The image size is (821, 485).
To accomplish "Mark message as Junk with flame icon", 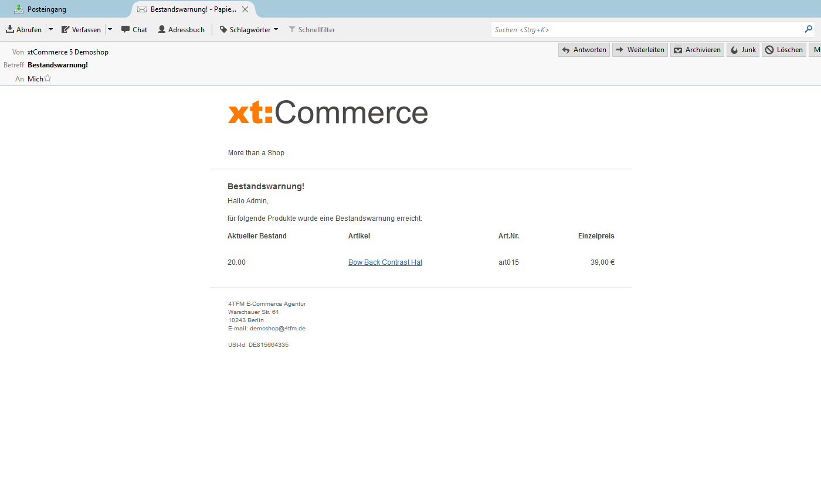I will coord(743,50).
